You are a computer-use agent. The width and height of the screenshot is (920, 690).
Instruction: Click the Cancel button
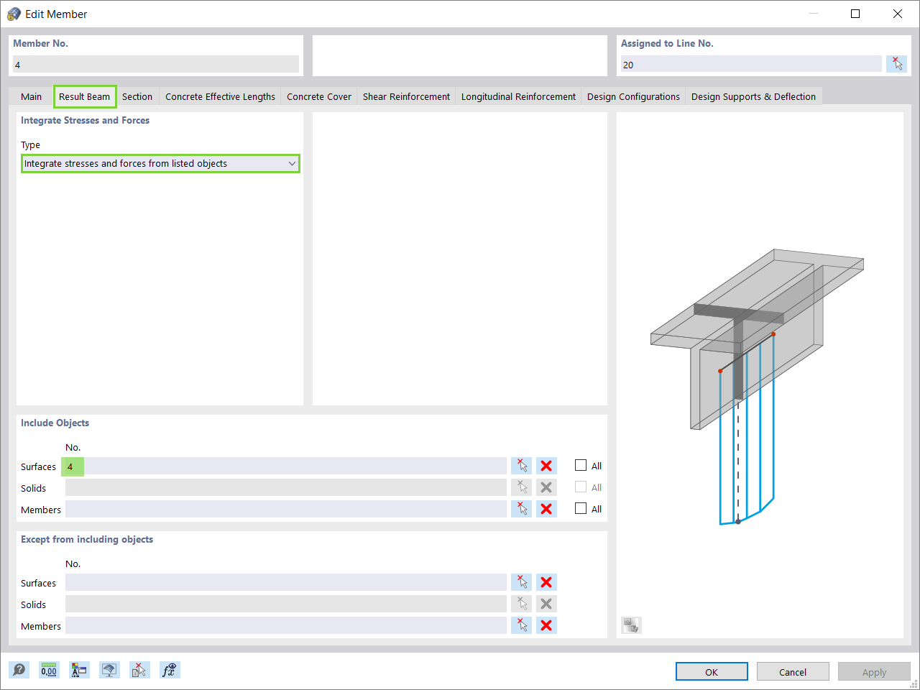point(793,671)
